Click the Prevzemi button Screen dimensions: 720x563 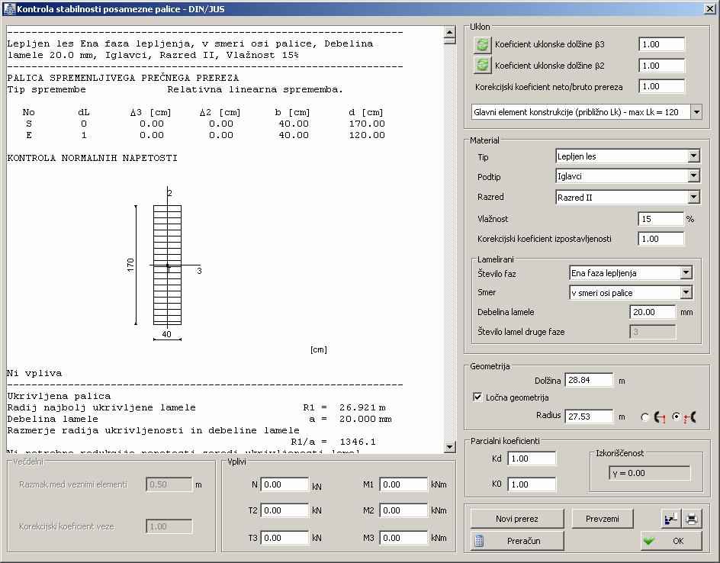pos(603,519)
